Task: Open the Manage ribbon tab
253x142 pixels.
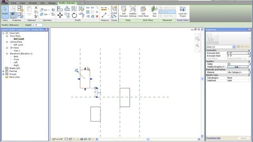Action: click(52, 3)
